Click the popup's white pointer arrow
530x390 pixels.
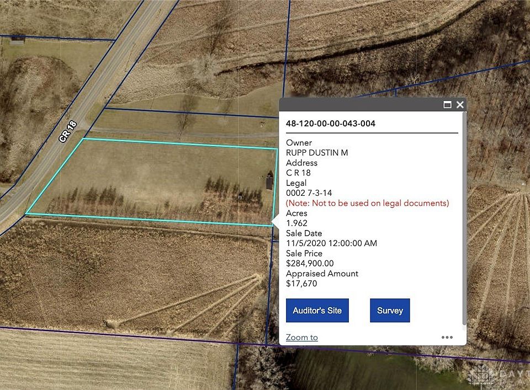[x=275, y=222]
